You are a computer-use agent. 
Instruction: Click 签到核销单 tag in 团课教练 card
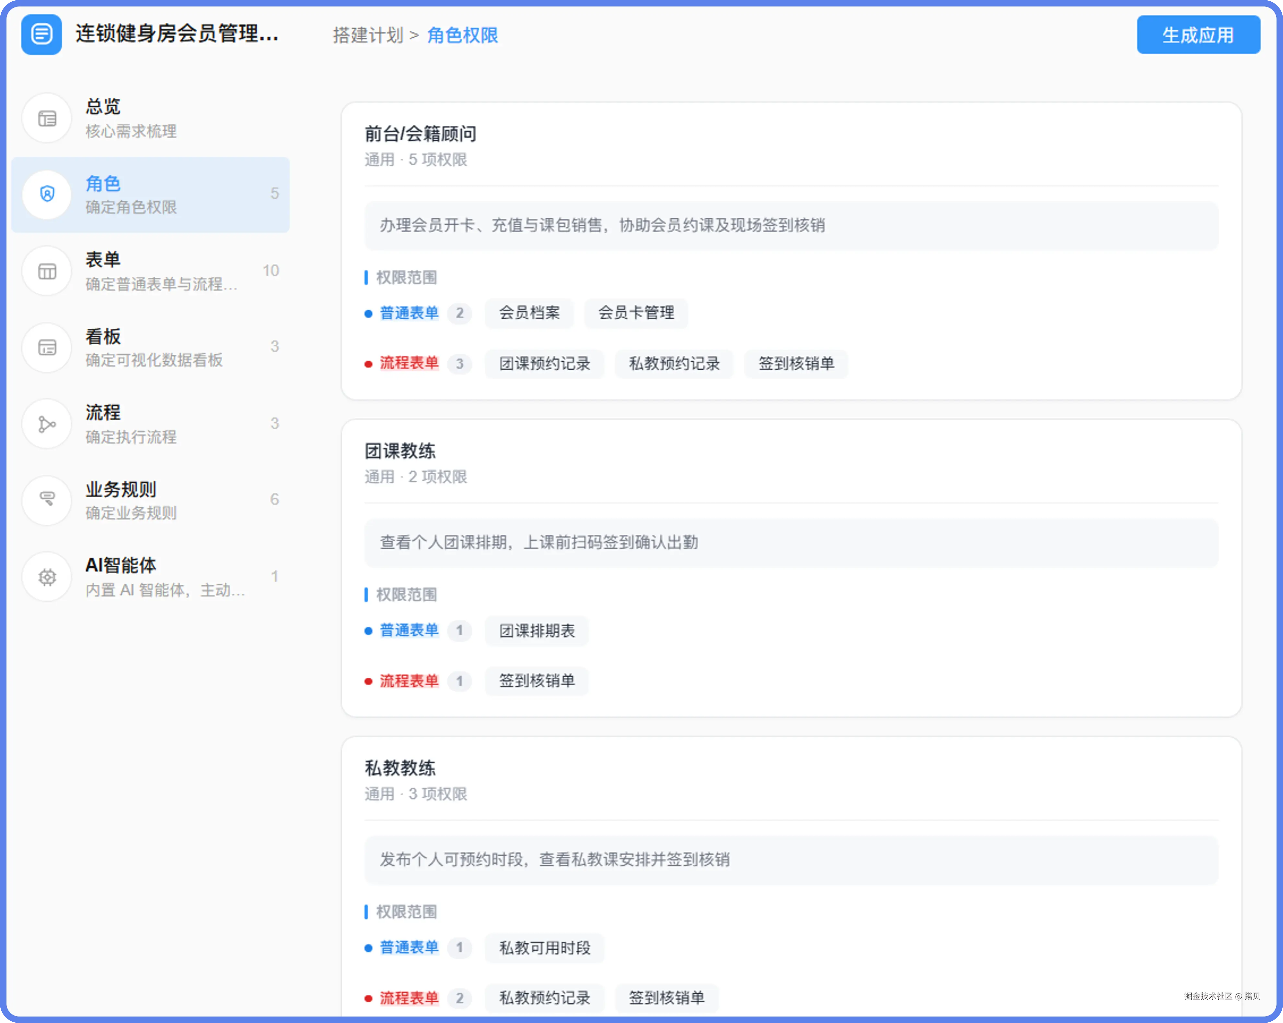coord(537,681)
